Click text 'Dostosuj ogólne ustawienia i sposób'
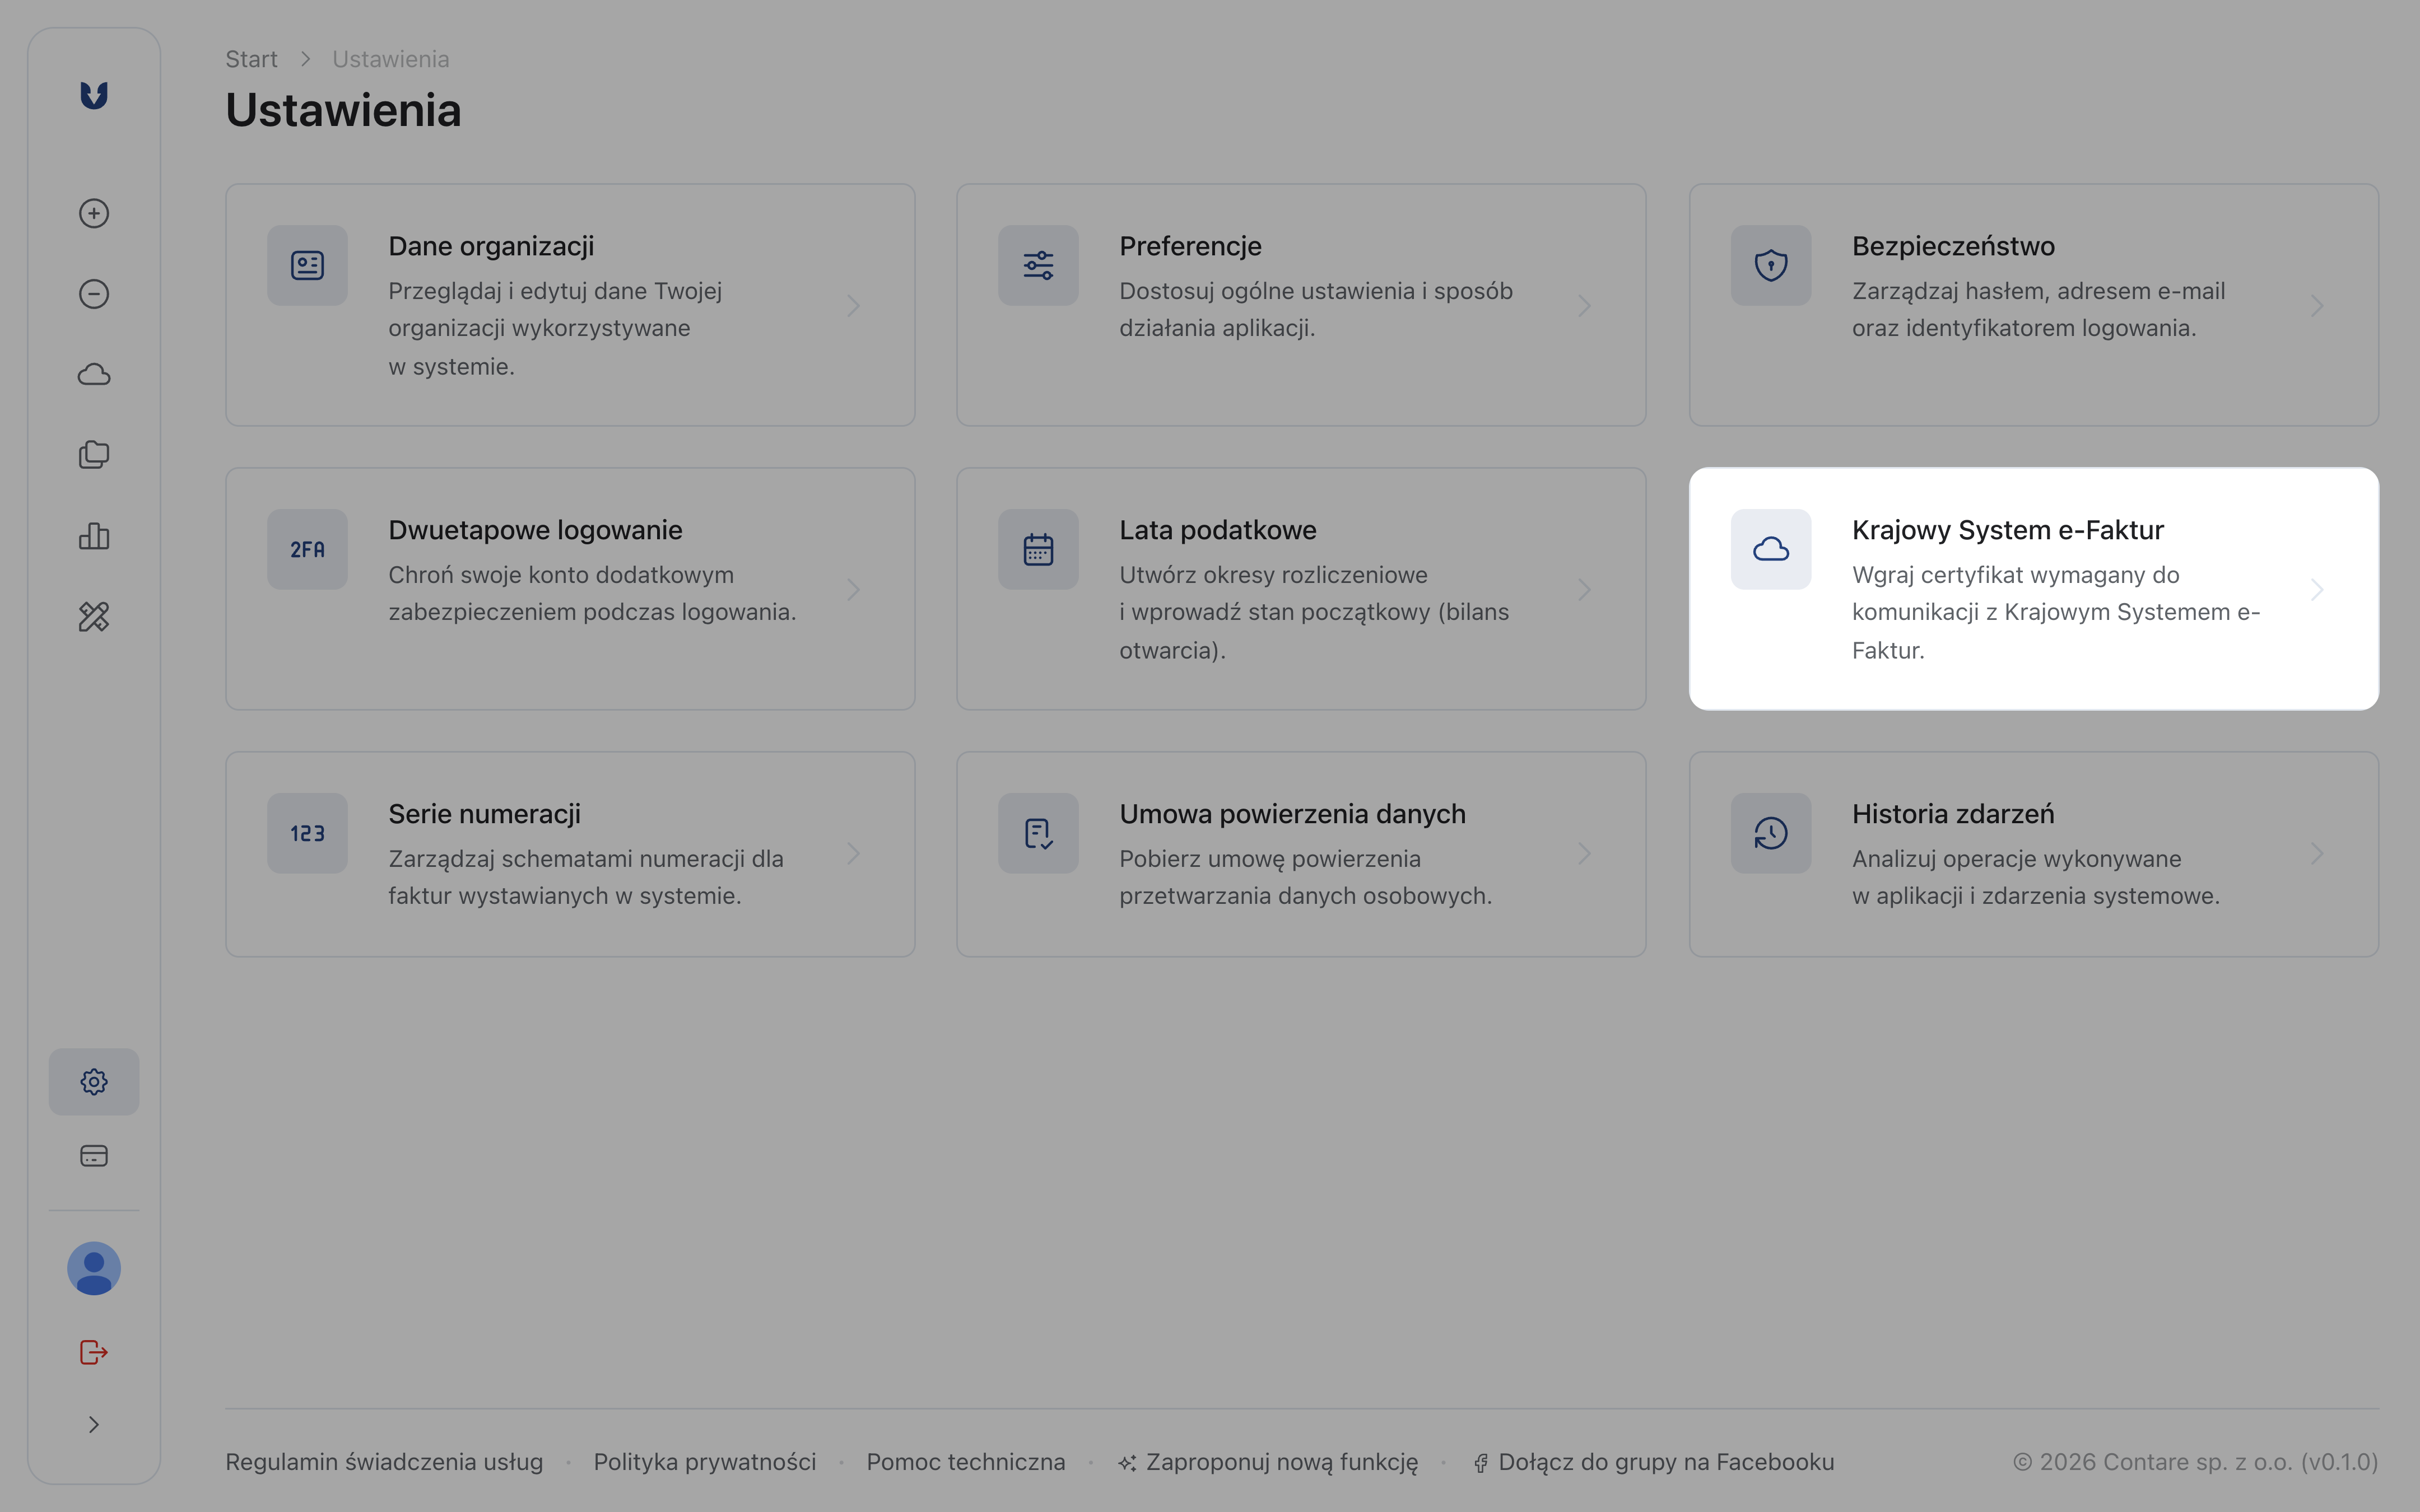This screenshot has width=2420, height=1512. click(x=1316, y=291)
